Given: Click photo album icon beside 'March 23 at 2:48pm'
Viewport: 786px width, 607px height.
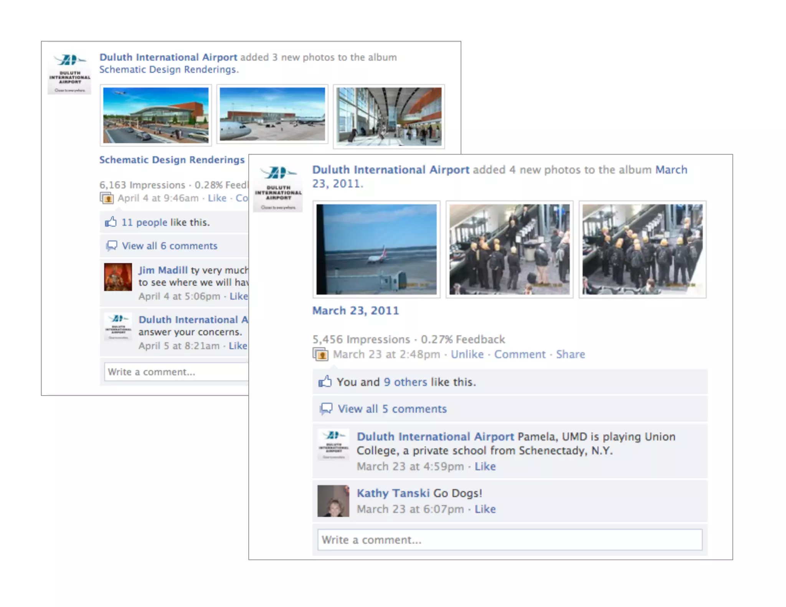Looking at the screenshot, I should point(320,354).
